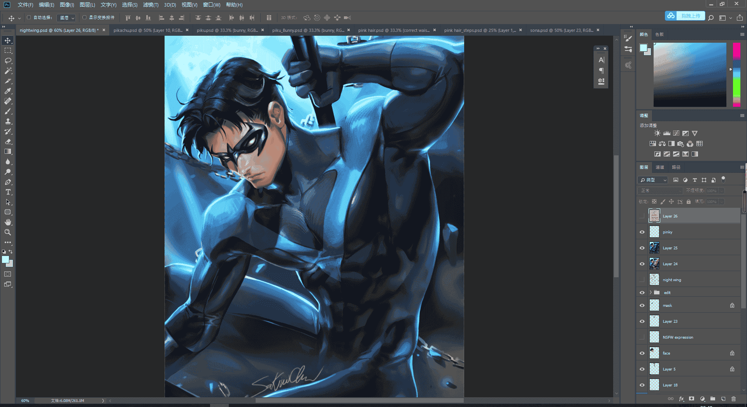The width and height of the screenshot is (747, 407).
Task: Open the layer filter type dropdown
Action: coord(653,180)
